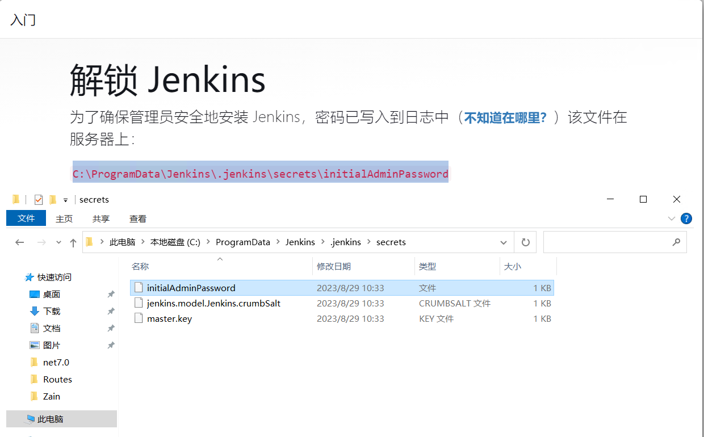Click the Properties checkmark icon in the quick access toolbar
The image size is (704, 437).
tap(39, 199)
